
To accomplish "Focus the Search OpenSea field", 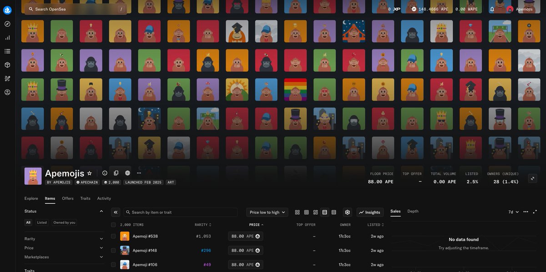I will tap(76, 9).
